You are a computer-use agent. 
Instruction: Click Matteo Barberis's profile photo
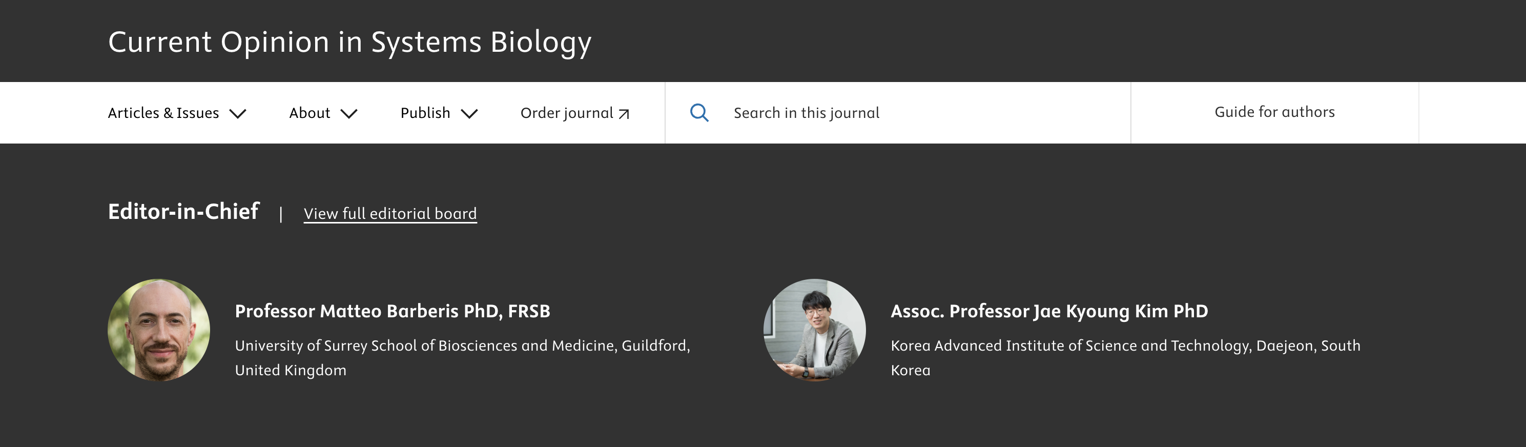coord(158,329)
